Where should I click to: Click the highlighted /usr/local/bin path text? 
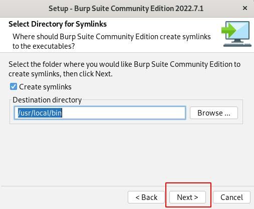tap(40, 113)
